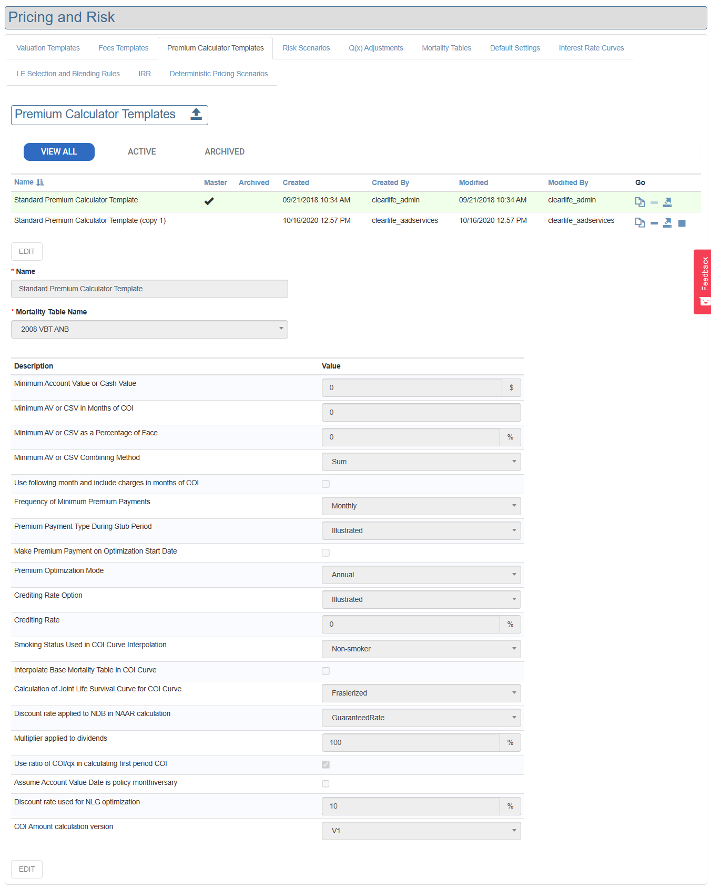Check 'Make Premium Payment on Optimization Start Date'
Viewport: 711px width, 889px height.
[326, 553]
